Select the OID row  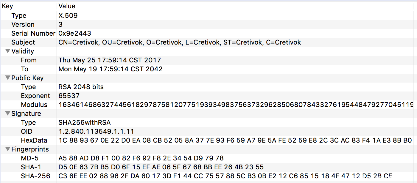[x=27, y=132]
